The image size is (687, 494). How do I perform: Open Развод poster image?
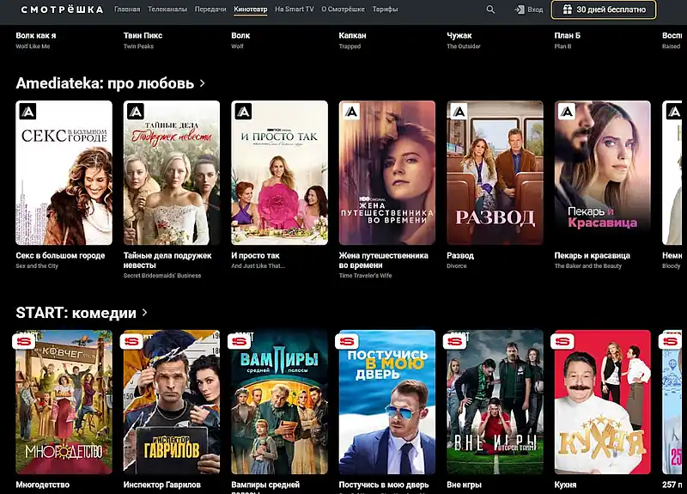tap(495, 173)
